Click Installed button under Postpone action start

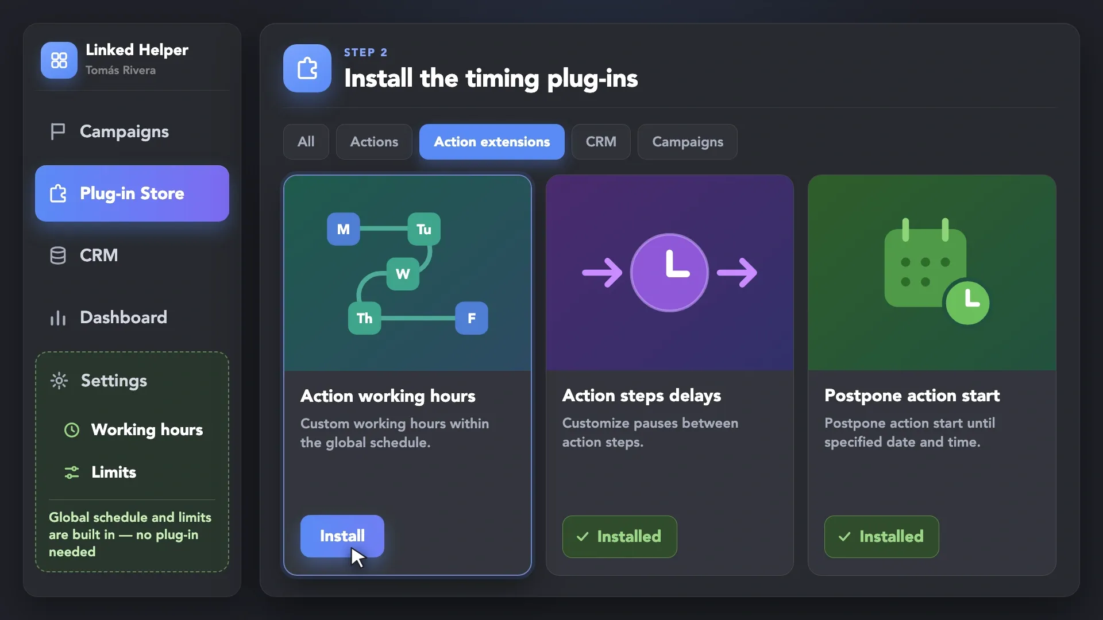pyautogui.click(x=882, y=537)
